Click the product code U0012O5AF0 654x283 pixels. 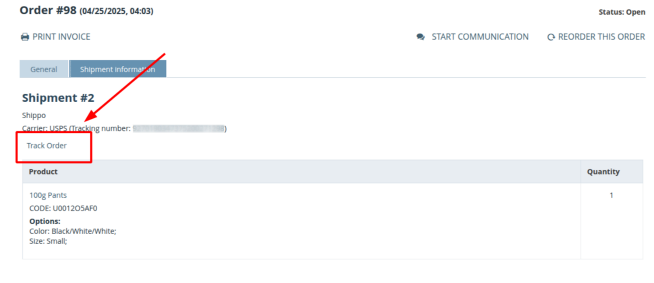click(x=64, y=208)
